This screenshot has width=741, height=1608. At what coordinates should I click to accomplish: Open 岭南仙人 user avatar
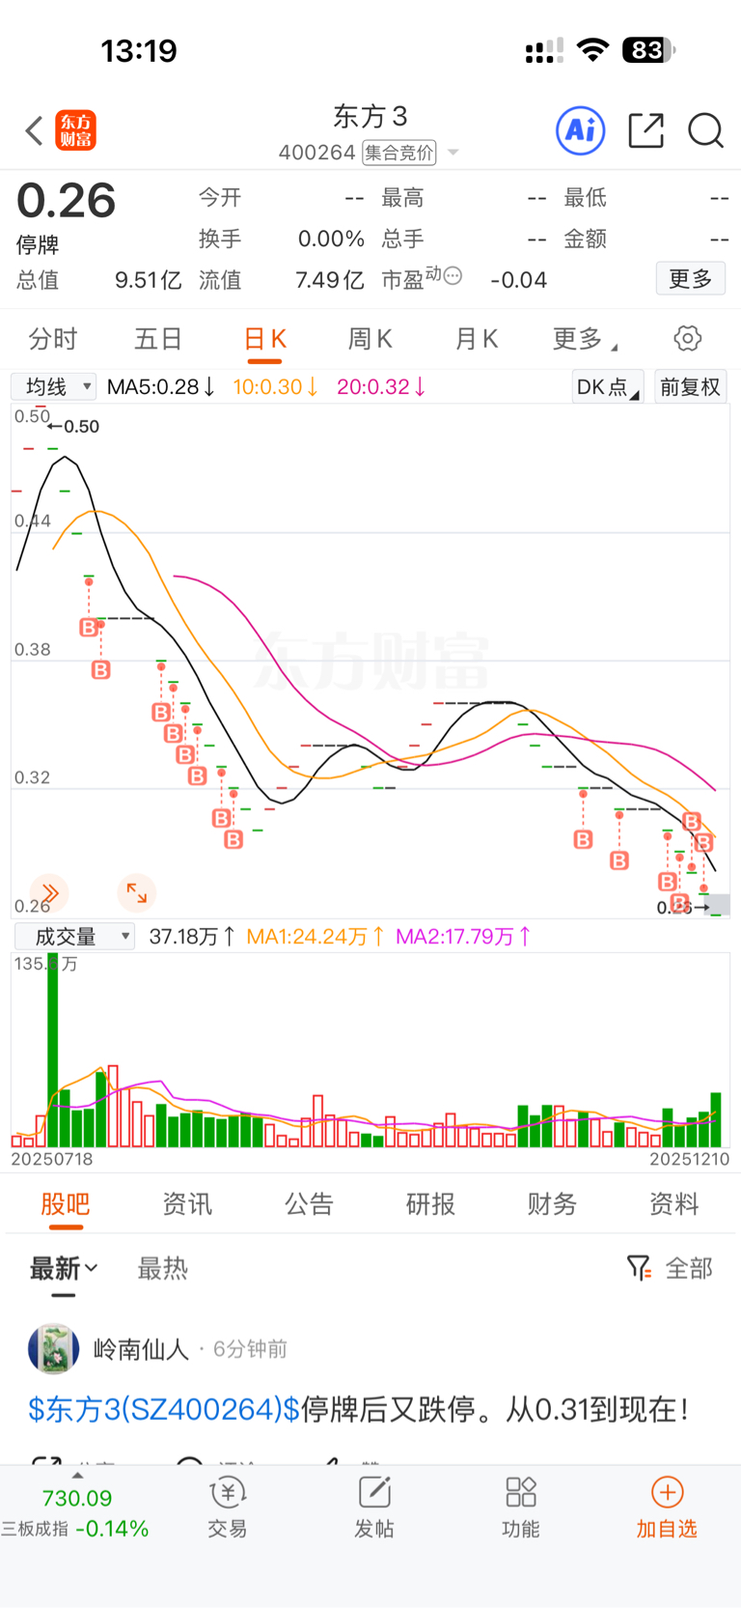[x=53, y=1348]
